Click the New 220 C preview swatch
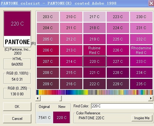 pos(61,117)
